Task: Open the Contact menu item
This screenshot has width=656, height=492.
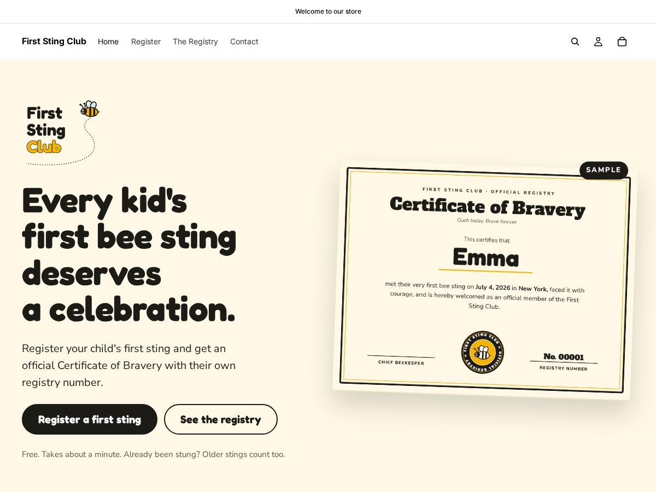Action: click(244, 42)
